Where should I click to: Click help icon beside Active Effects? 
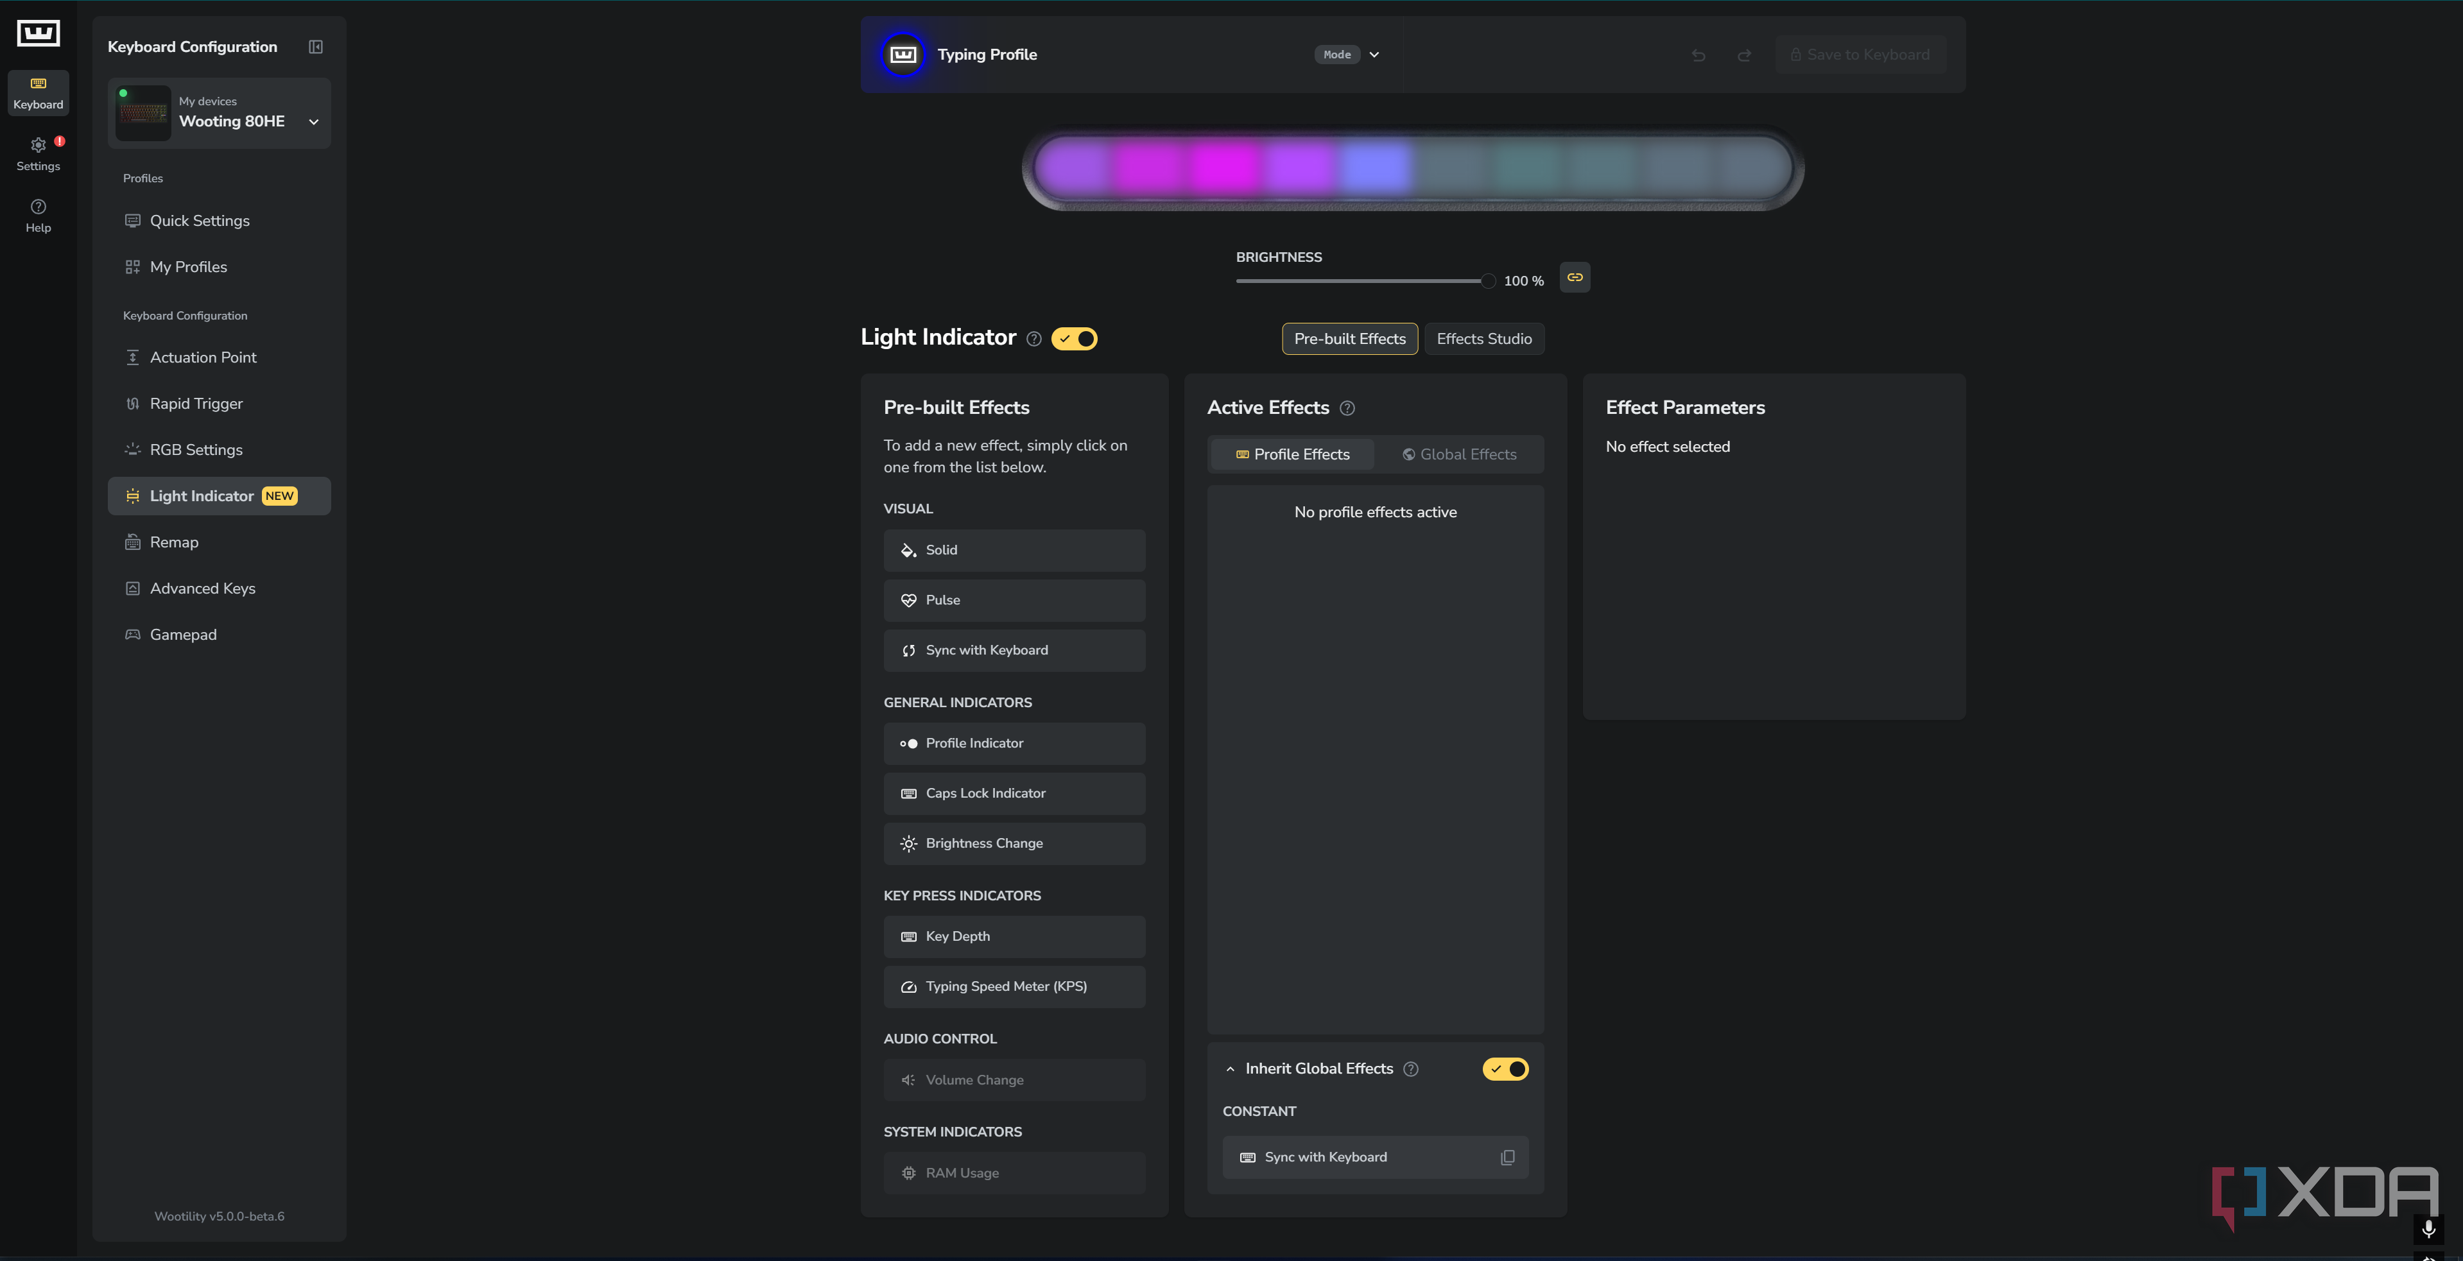click(1347, 408)
